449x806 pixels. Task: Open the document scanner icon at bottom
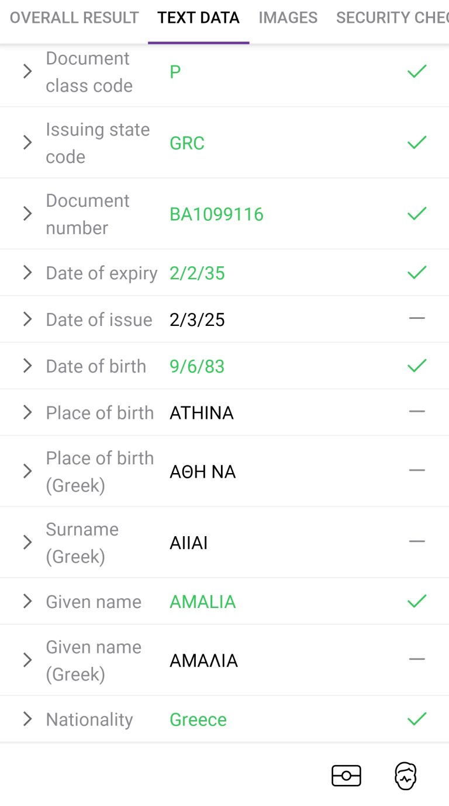coord(346,776)
